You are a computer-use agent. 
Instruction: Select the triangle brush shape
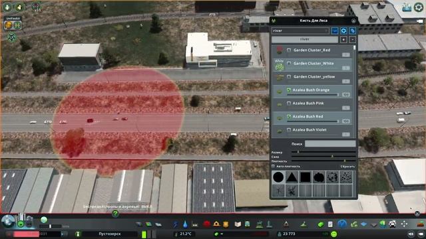tap(292, 177)
